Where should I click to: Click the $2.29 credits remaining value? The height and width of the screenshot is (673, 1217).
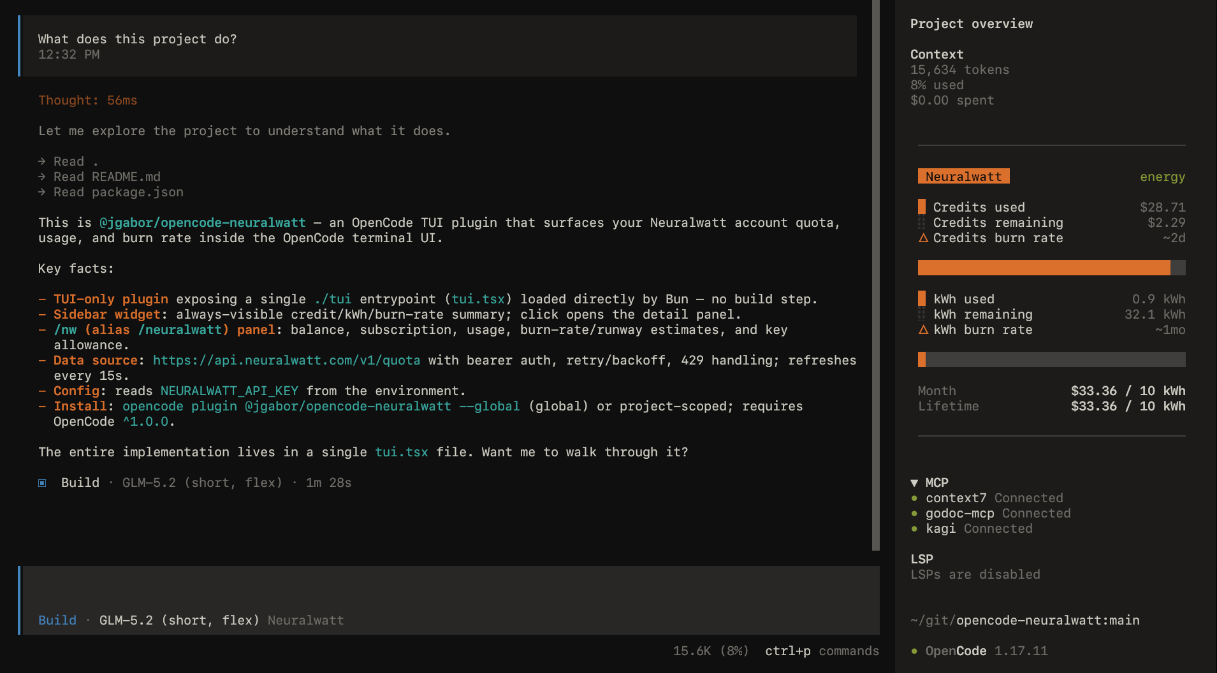1166,222
